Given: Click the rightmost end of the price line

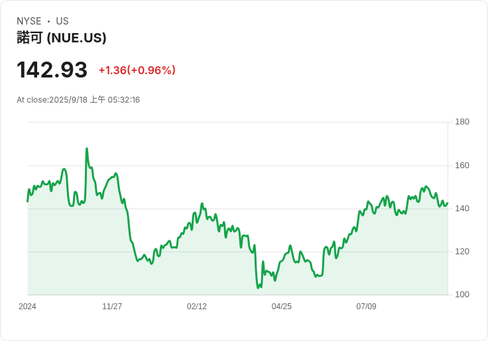Looking at the screenshot, I should click(448, 203).
